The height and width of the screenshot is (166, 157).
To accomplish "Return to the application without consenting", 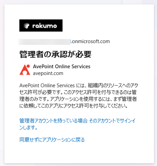I will click(52, 140).
